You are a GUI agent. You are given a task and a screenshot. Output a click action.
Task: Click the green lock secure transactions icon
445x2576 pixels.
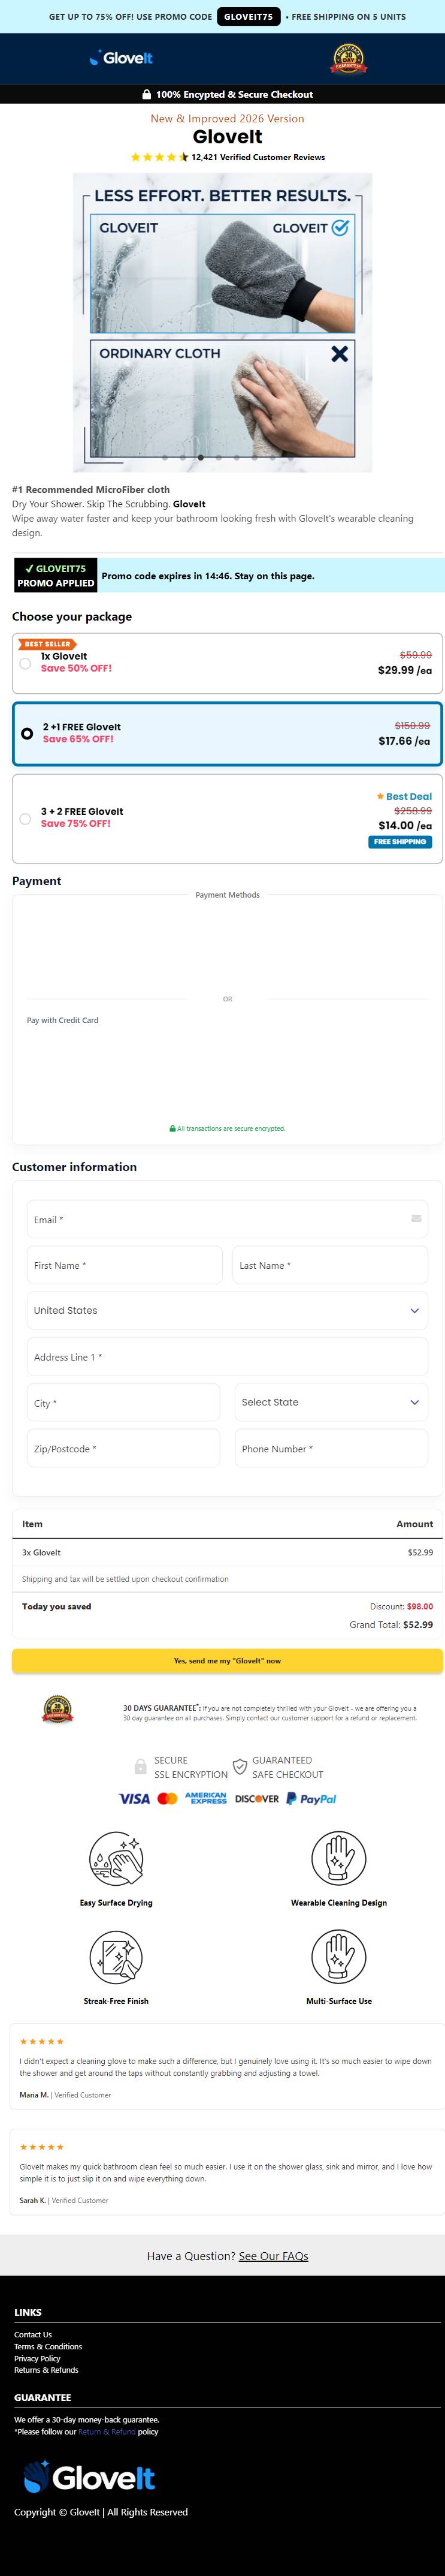[172, 1128]
